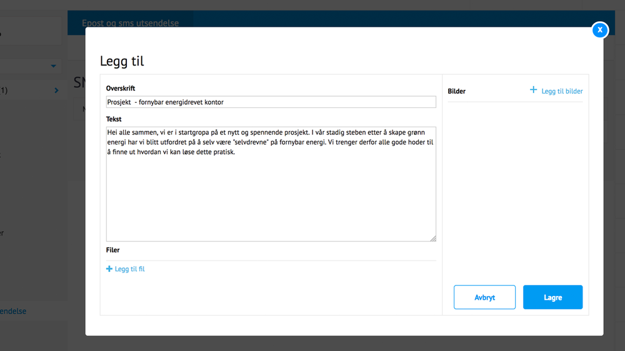Click the Legg til fil link
This screenshot has height=351, width=625.
coord(129,269)
